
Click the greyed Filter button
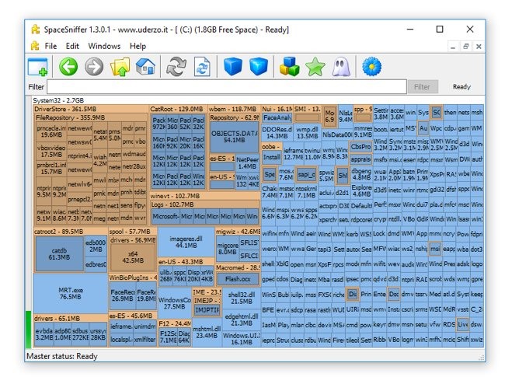[x=423, y=86]
